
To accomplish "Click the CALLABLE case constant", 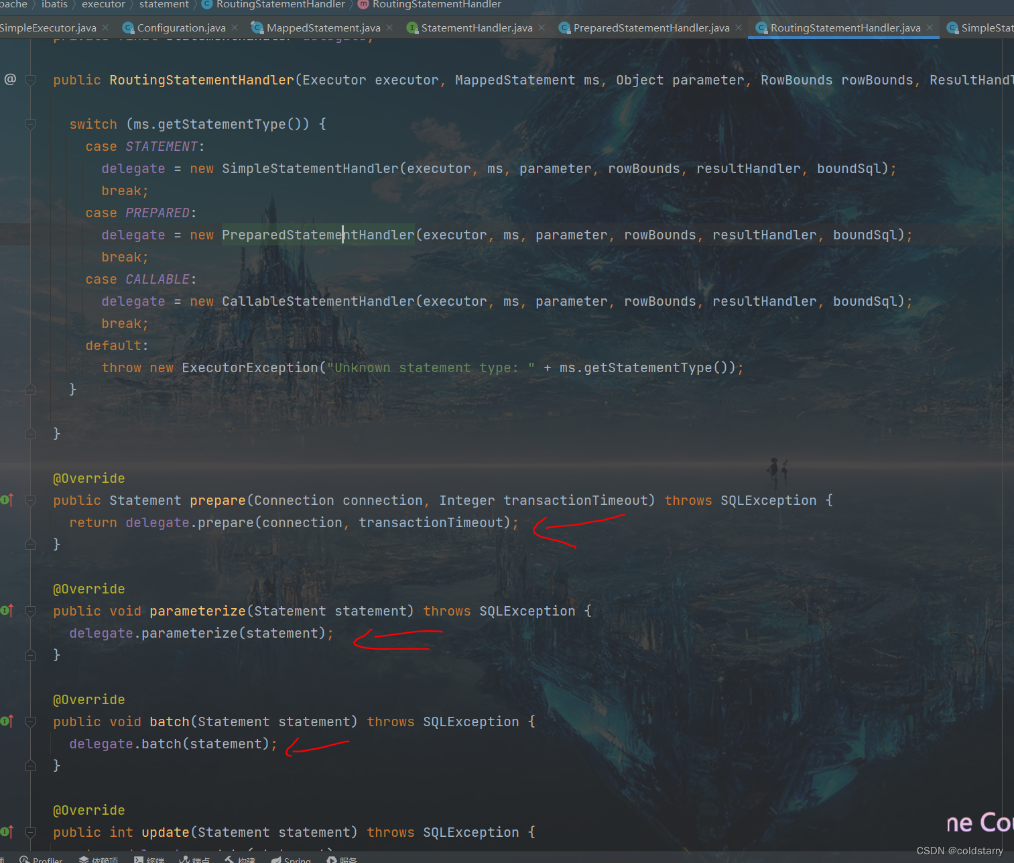I will 157,279.
